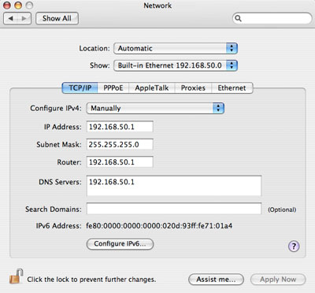Click the lock icon to prevent changes
Image resolution: width=315 pixels, height=293 pixels.
pyautogui.click(x=16, y=276)
